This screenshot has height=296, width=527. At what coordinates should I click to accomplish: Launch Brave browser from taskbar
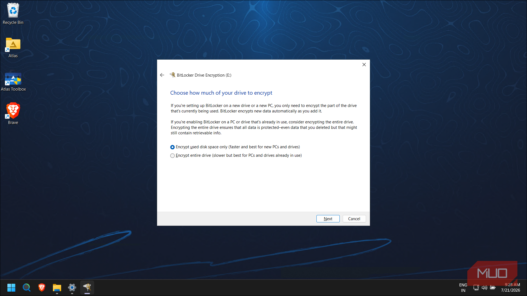pyautogui.click(x=42, y=288)
